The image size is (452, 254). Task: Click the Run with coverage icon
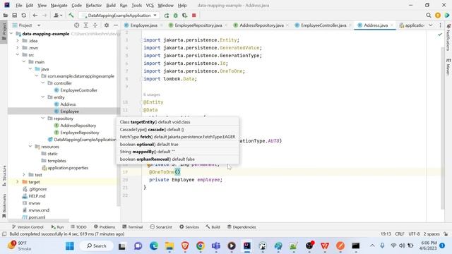pyautogui.click(x=185, y=16)
